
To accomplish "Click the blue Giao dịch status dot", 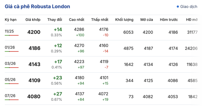I will (x=178, y=7).
